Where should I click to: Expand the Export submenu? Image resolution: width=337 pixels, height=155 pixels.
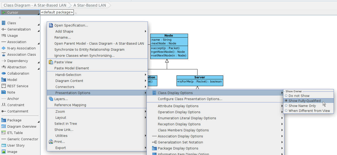pos(97,148)
